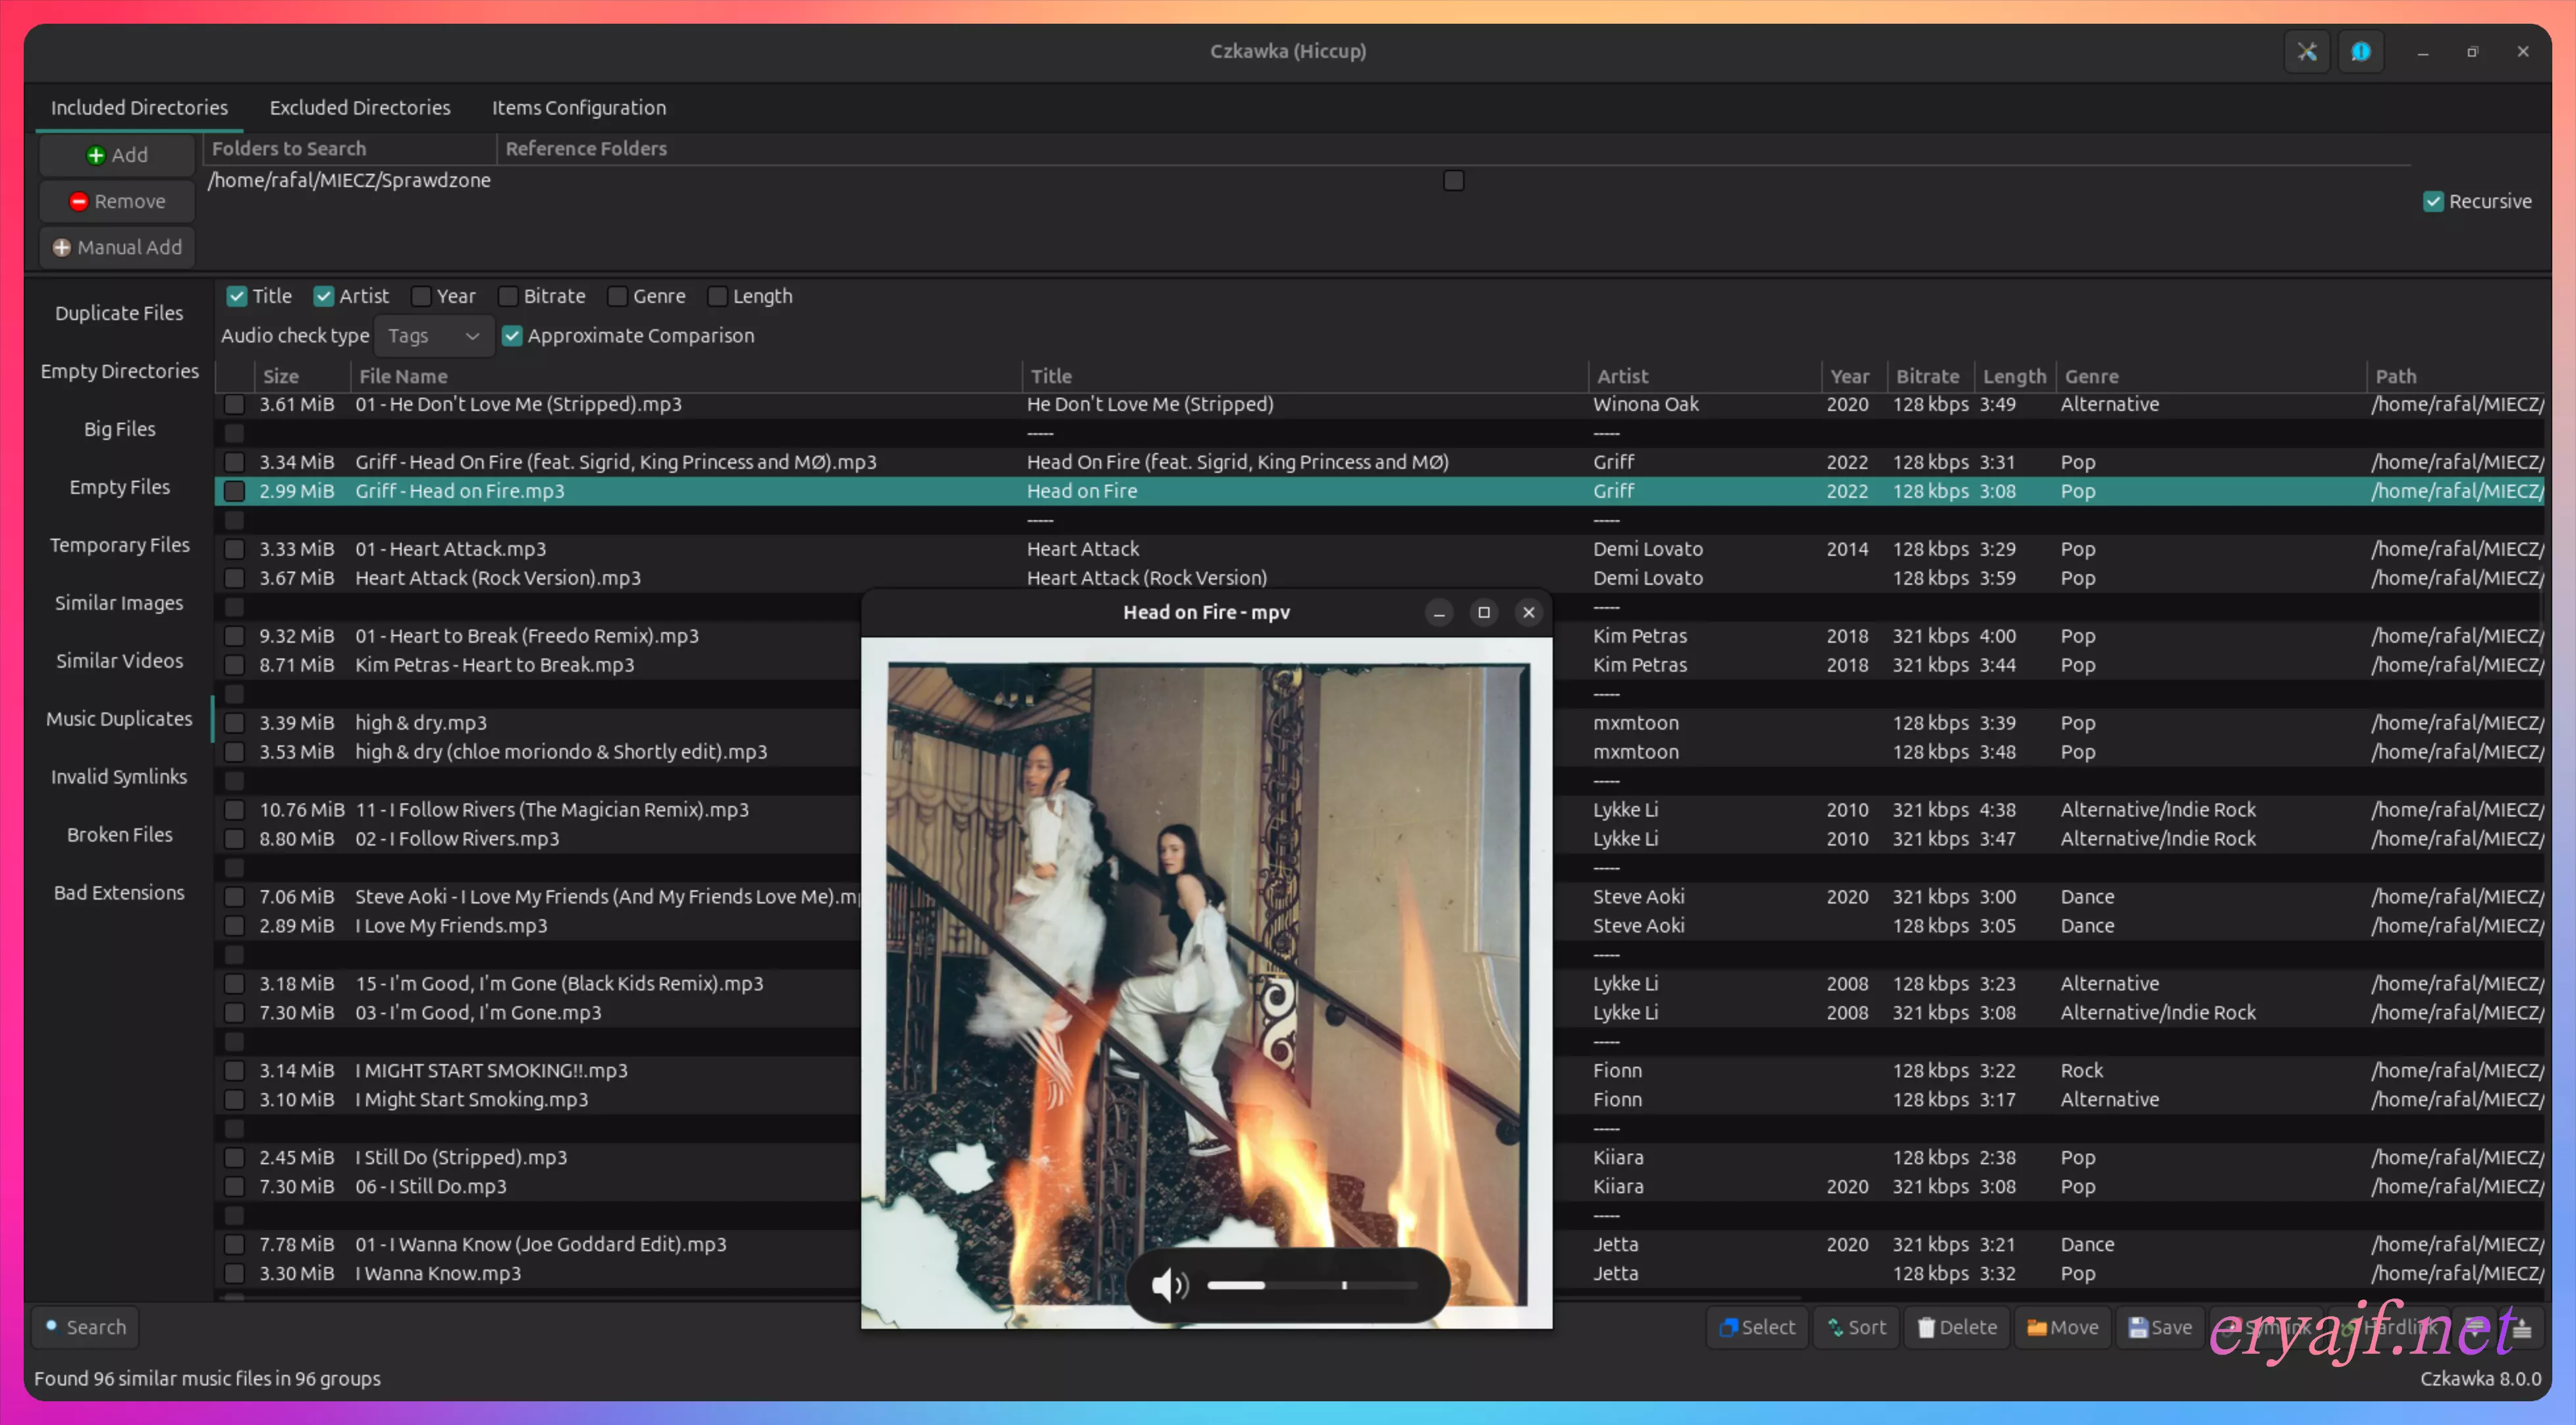Image resolution: width=2576 pixels, height=1425 pixels.
Task: Click the blue info icon
Action: point(2360,52)
